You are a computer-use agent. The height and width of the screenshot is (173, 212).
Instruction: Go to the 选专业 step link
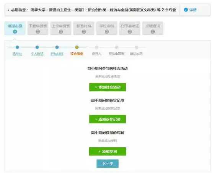pyautogui.click(x=17, y=54)
